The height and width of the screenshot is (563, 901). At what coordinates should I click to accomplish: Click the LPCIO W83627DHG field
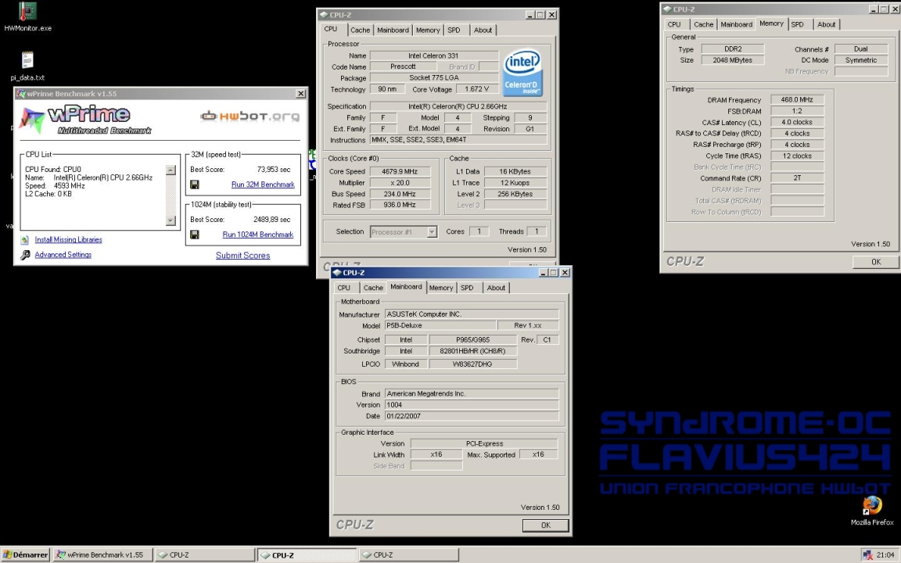coord(472,364)
